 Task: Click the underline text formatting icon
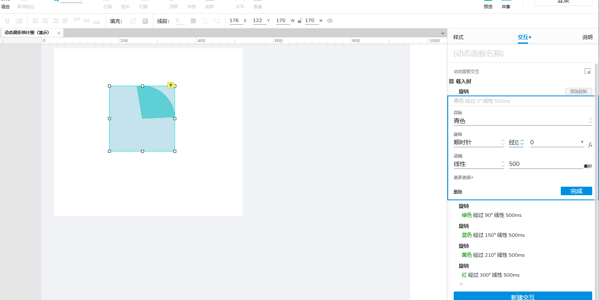click(7, 21)
